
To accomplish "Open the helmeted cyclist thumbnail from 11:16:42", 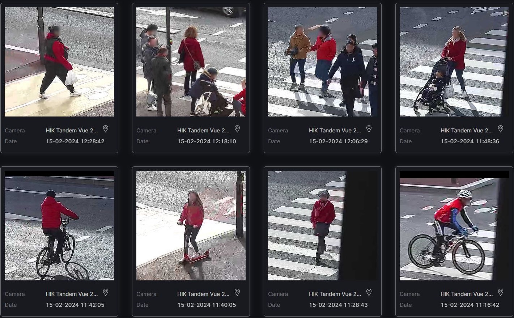I will click(454, 226).
